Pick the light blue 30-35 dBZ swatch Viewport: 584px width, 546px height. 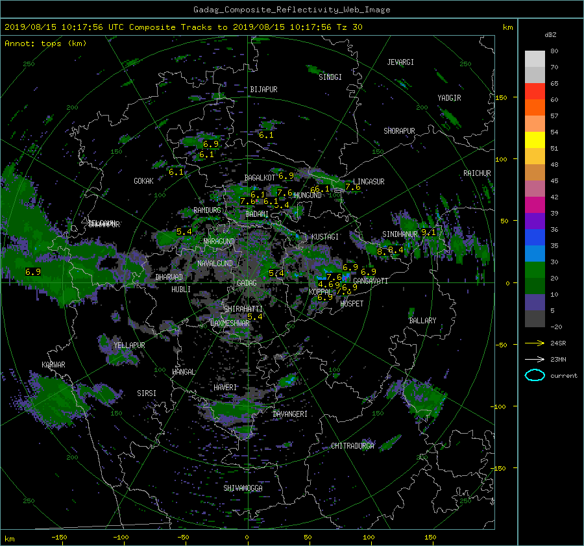(535, 253)
